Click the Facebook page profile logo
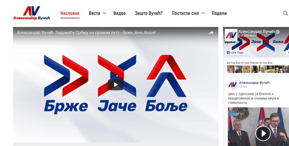Screen dimensions: 289x146 [x=231, y=35]
